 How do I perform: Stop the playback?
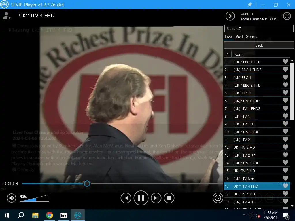(x=169, y=198)
